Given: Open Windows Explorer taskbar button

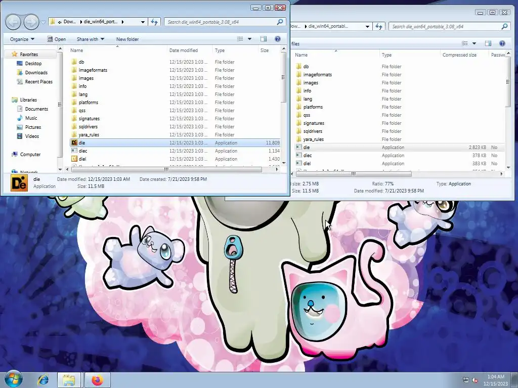Looking at the screenshot, I should pos(69,380).
